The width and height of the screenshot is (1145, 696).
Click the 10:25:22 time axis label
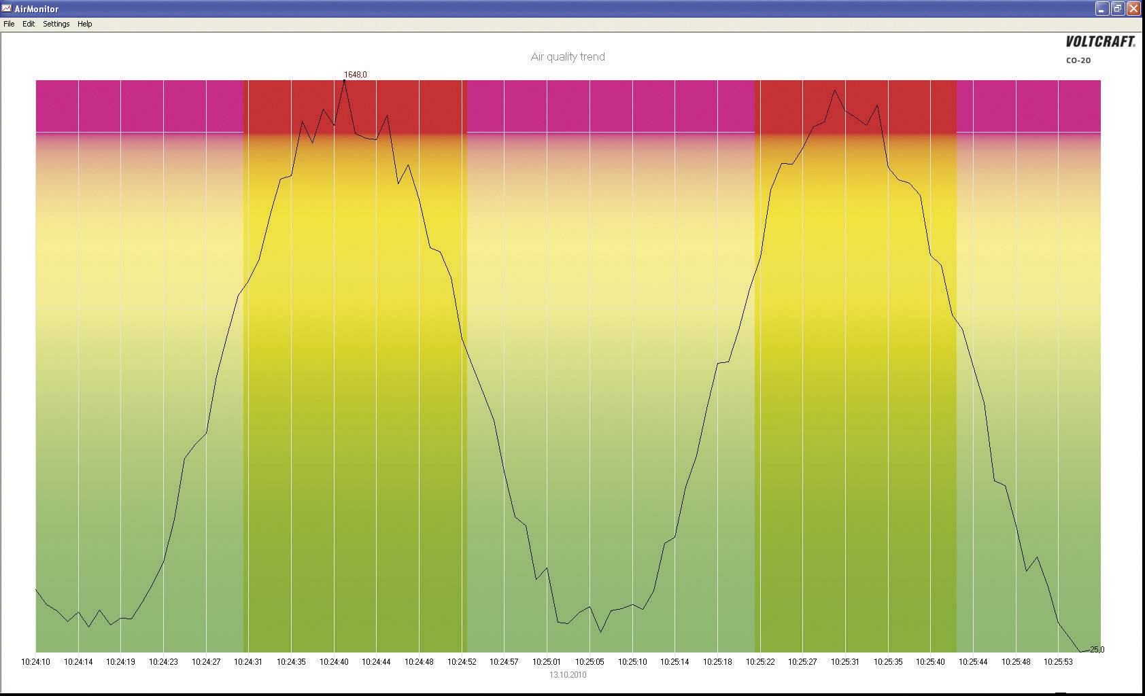[x=760, y=662]
